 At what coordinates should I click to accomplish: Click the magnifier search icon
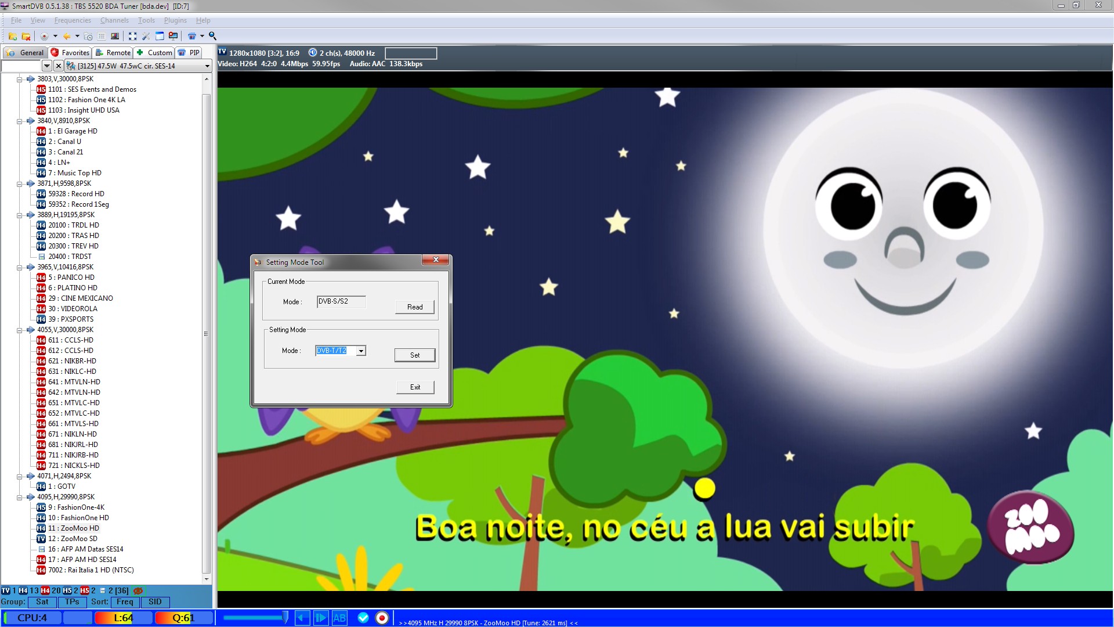pos(213,36)
